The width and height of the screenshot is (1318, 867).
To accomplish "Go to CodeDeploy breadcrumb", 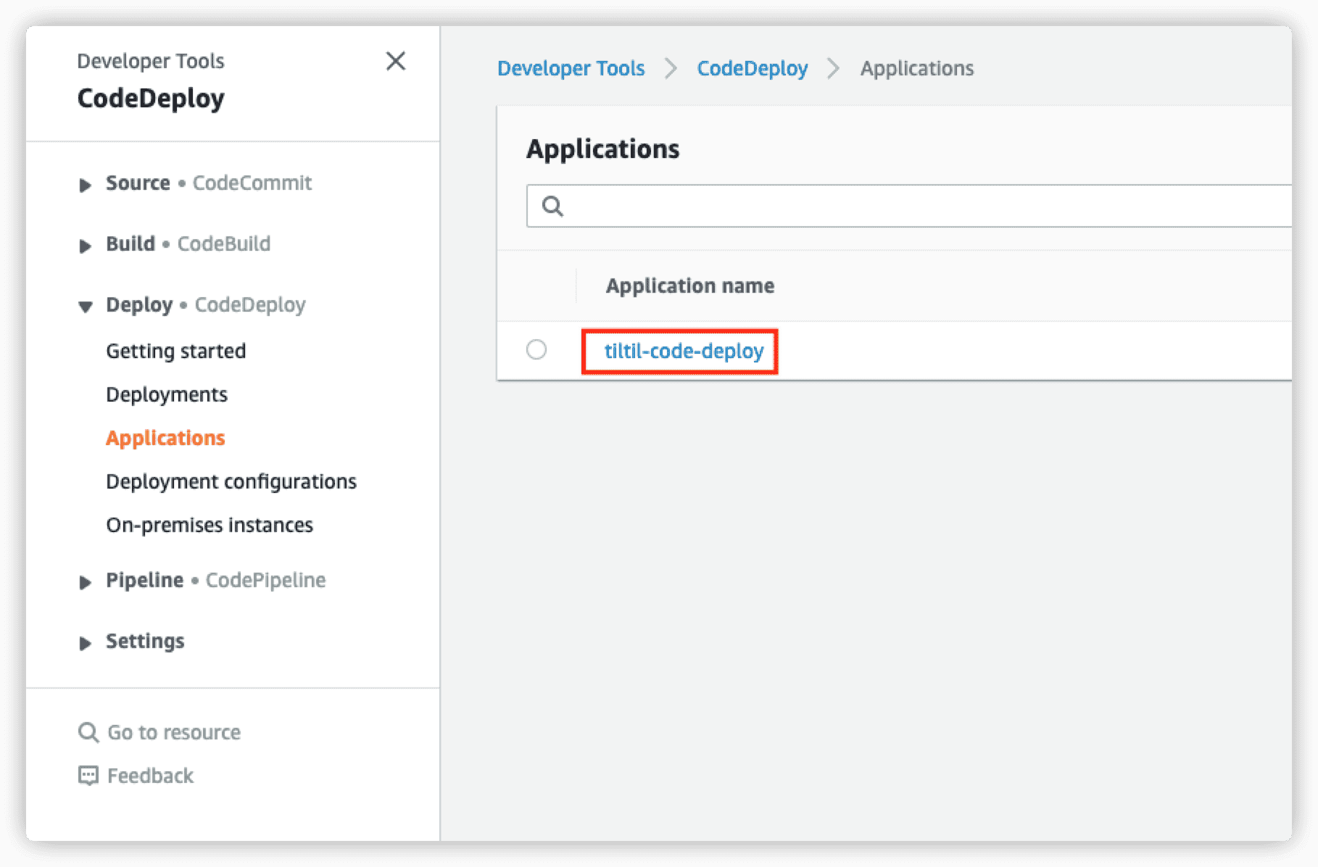I will point(753,68).
